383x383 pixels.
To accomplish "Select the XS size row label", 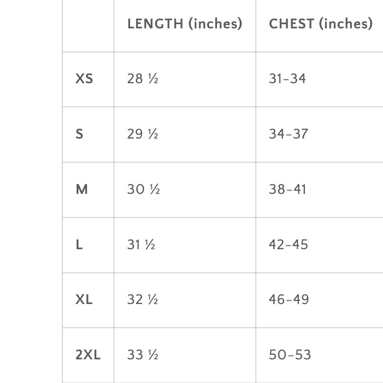I will tap(84, 79).
